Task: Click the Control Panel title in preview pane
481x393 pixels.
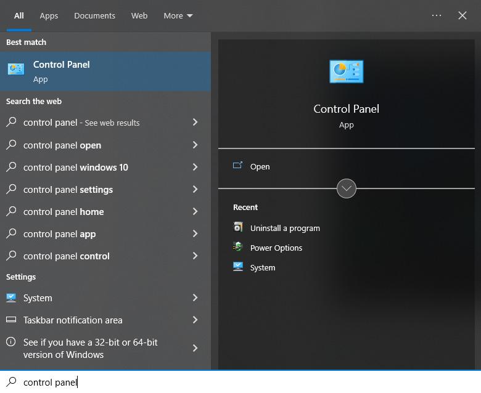Action: pos(347,109)
